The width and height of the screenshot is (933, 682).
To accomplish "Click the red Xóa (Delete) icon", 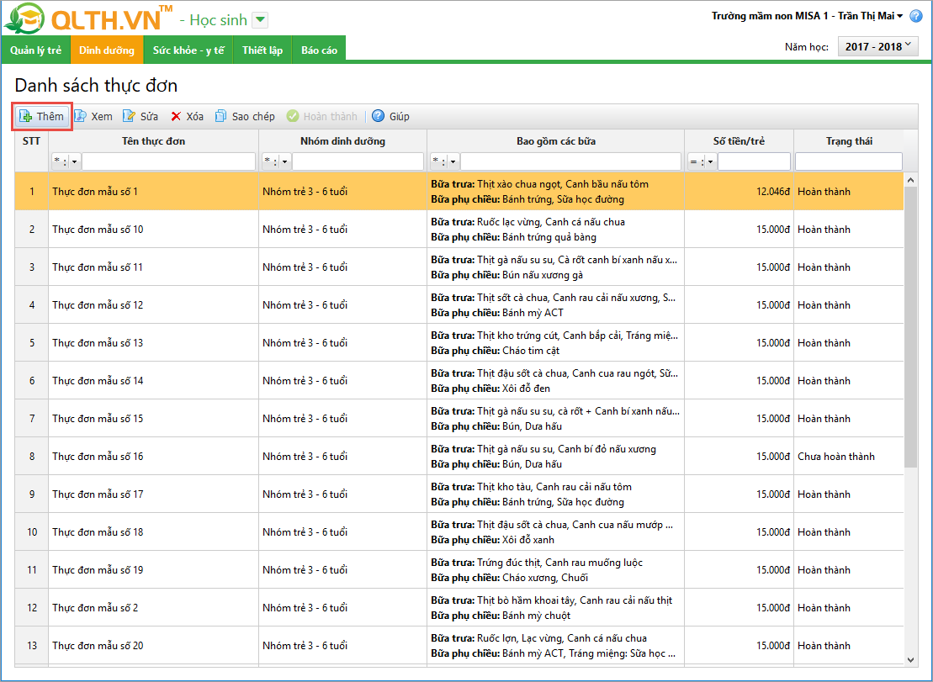I will 176,116.
